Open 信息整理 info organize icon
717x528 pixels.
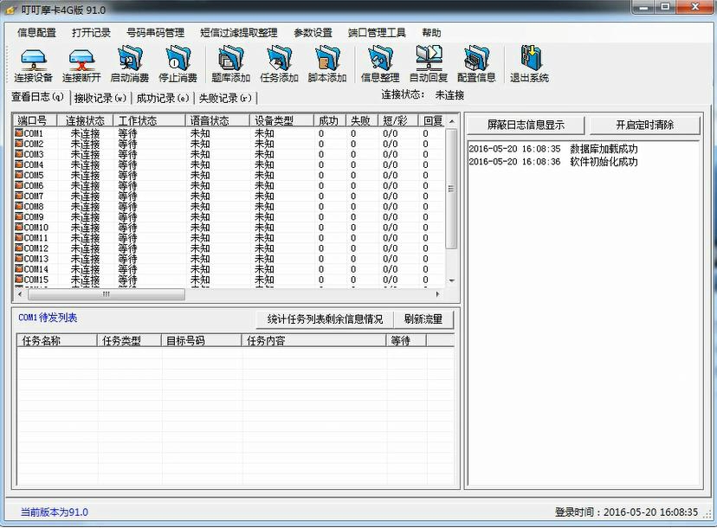380,65
